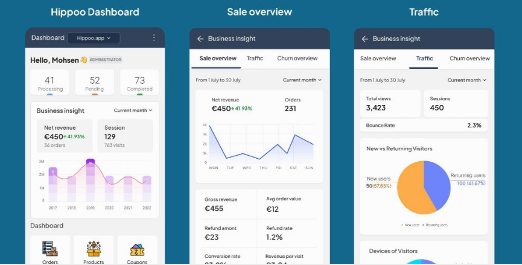This screenshot has height=265, width=522.
Task: Expand Current month in Business insight card
Action: [133, 110]
